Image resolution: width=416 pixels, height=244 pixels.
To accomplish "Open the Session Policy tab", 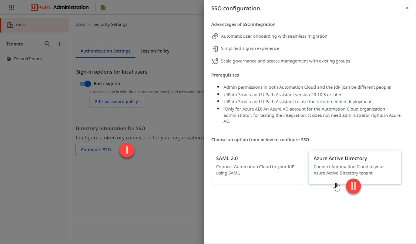I will click(155, 51).
